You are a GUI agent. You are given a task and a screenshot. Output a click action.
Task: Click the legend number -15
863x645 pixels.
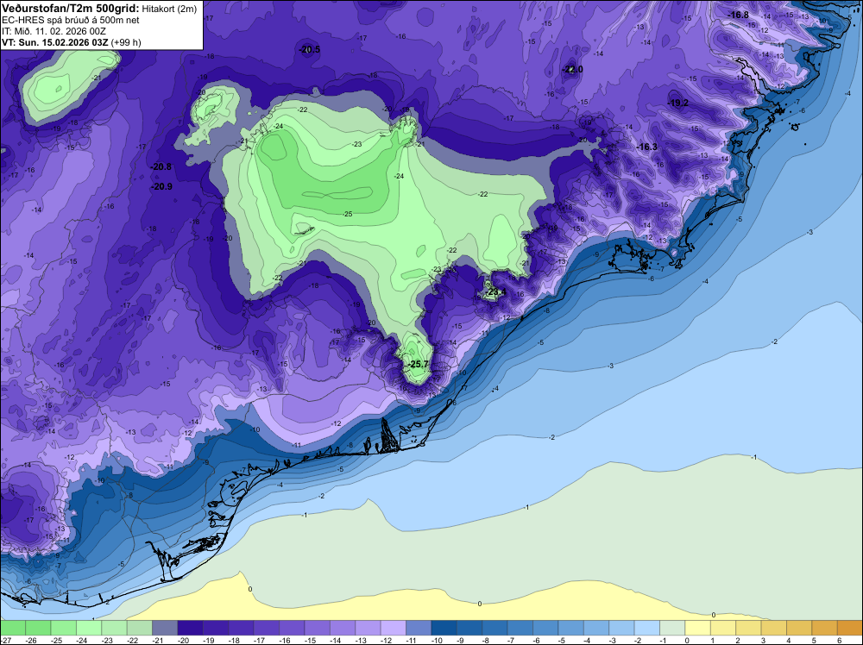coord(311,641)
